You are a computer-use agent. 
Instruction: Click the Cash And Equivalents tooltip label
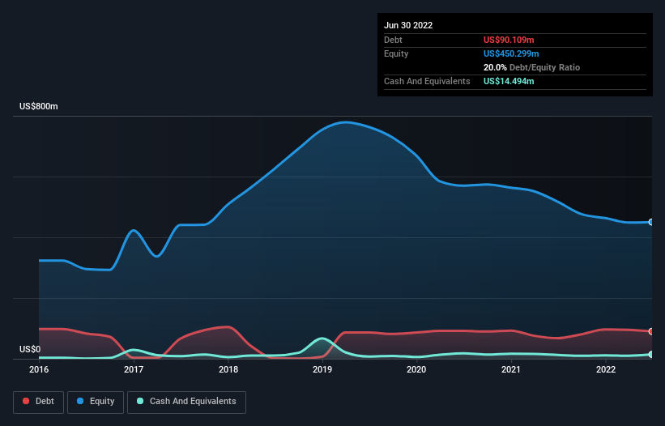pyautogui.click(x=427, y=81)
